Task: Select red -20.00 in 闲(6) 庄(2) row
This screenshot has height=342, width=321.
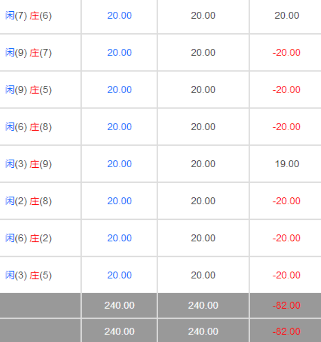Action: 286,238
